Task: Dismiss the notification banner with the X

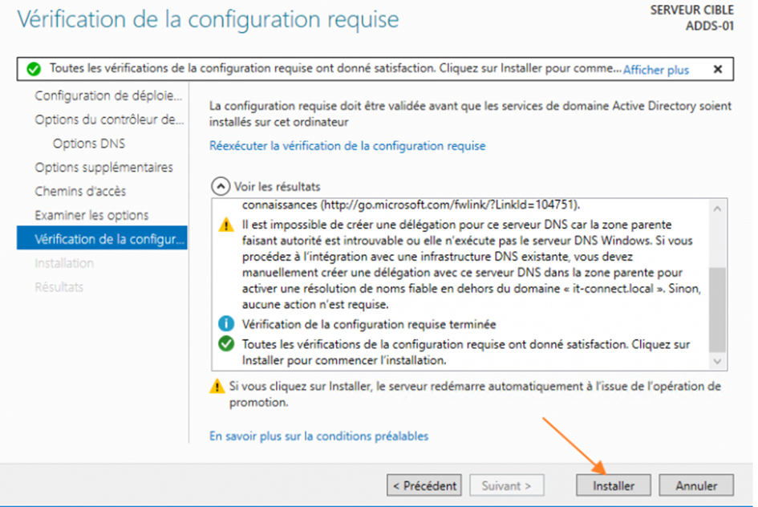Action: point(718,69)
